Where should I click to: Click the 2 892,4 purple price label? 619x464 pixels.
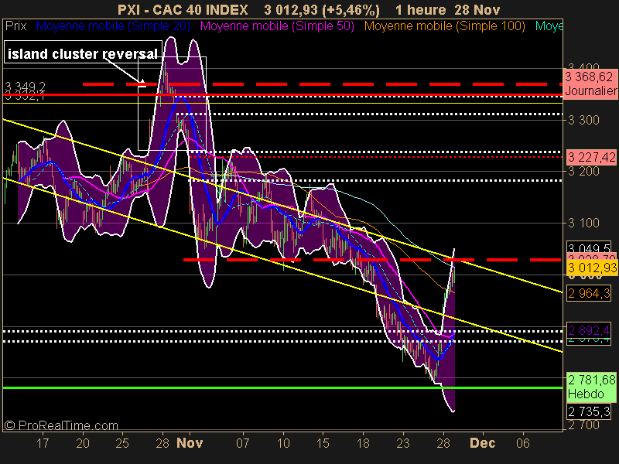(x=589, y=330)
